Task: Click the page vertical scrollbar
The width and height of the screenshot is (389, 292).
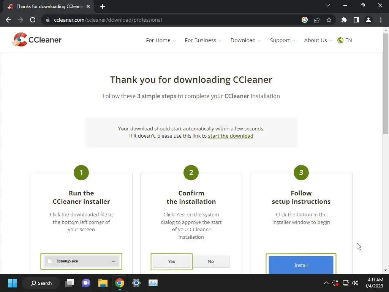Action: coord(386,84)
